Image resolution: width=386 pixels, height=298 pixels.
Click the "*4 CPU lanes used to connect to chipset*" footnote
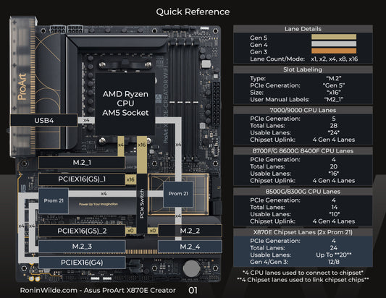(x=303, y=273)
